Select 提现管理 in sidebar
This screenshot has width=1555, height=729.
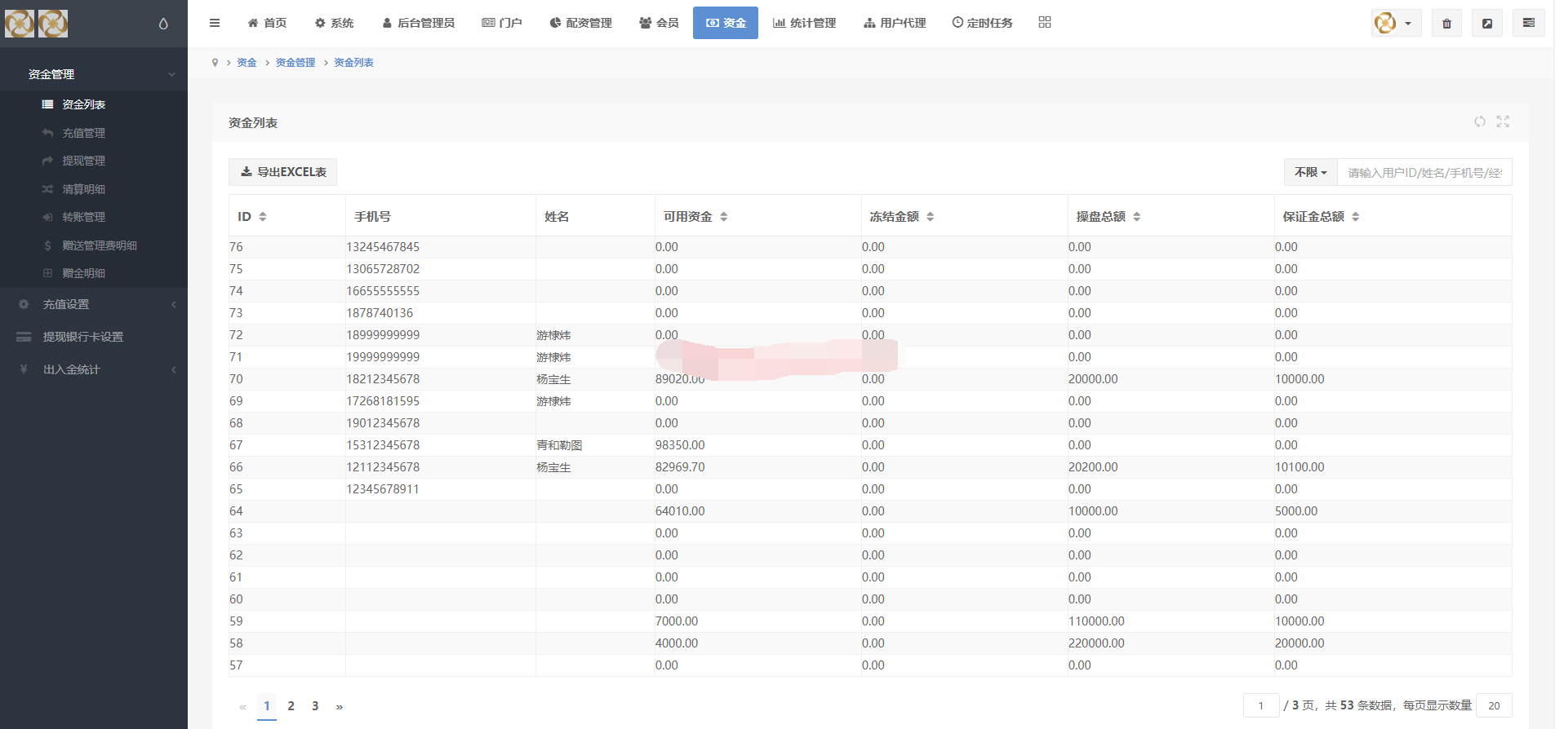[84, 161]
